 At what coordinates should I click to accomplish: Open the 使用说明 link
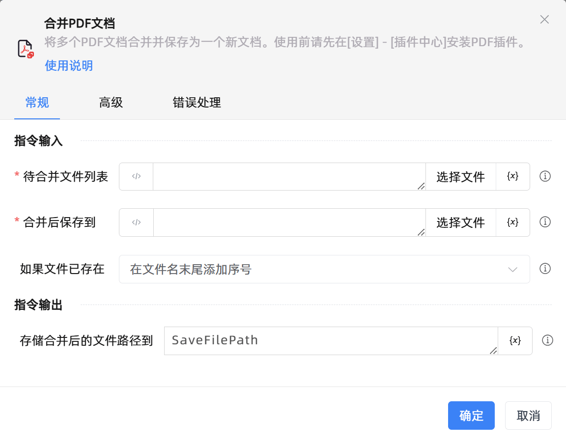click(69, 66)
